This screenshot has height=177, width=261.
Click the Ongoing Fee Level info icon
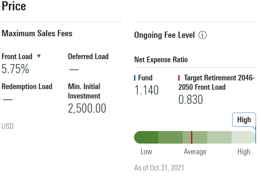click(x=203, y=35)
